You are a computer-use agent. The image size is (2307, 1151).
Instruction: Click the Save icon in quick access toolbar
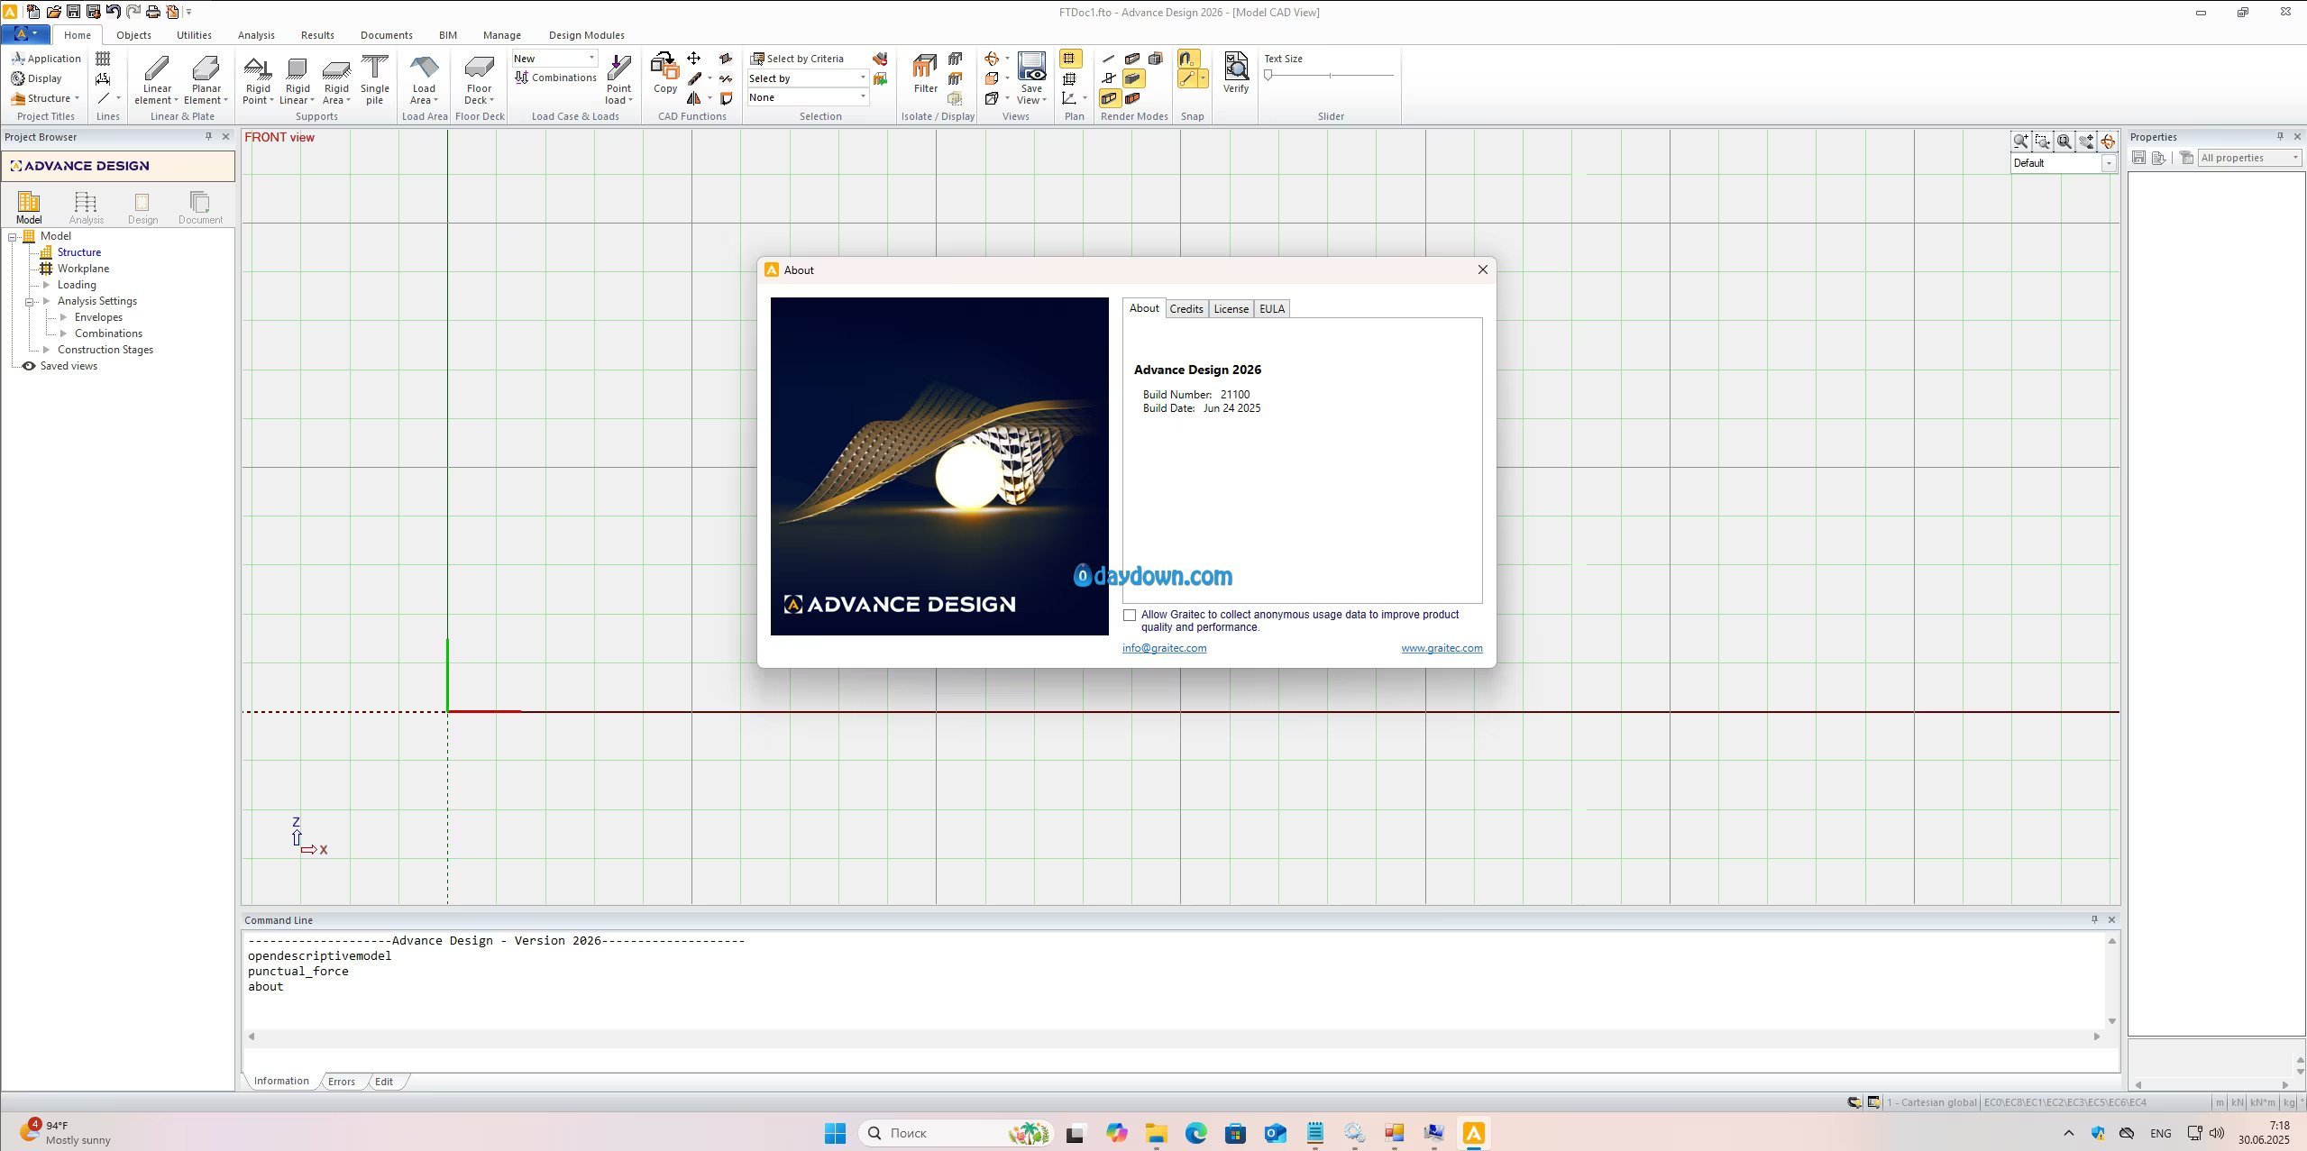(x=74, y=12)
